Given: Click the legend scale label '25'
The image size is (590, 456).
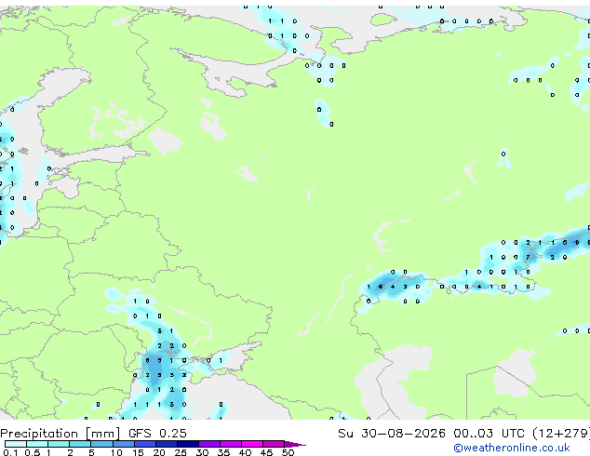Looking at the screenshot, I should (181, 452).
